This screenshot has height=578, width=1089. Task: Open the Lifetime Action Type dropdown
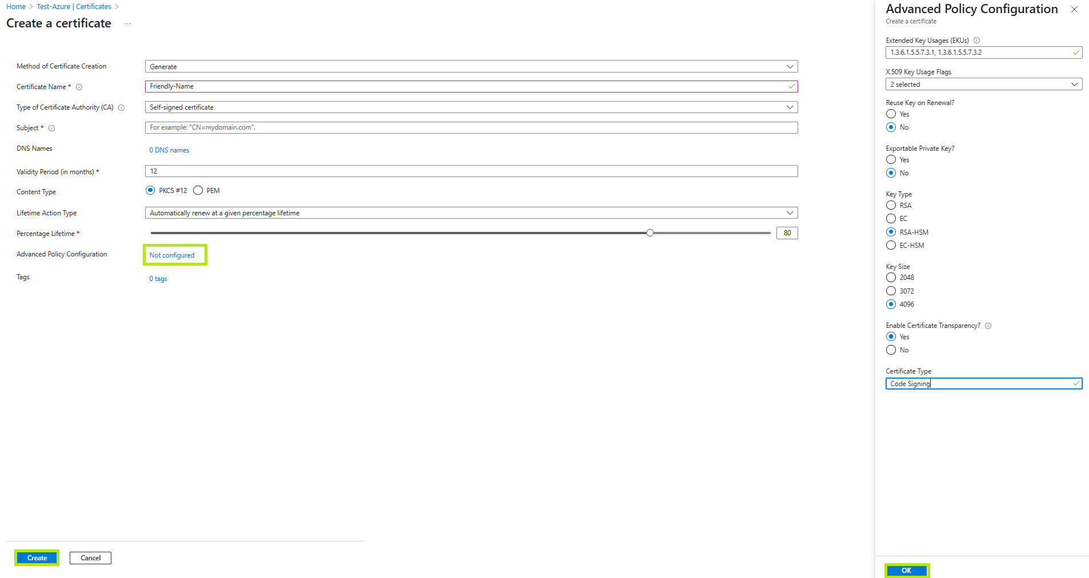tap(791, 212)
